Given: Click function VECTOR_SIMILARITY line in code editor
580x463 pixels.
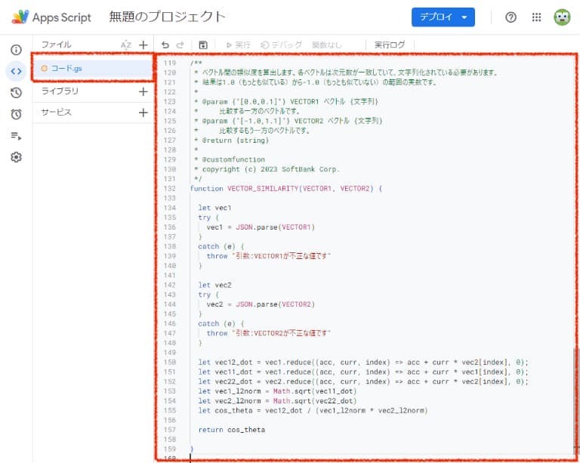Looking at the screenshot, I should [287, 188].
